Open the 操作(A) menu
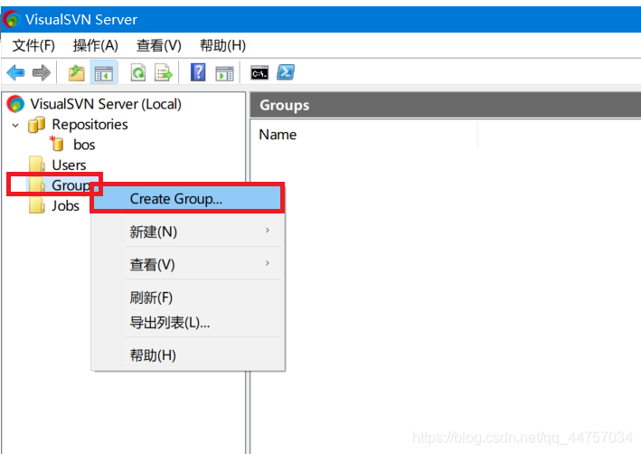 tap(95, 45)
